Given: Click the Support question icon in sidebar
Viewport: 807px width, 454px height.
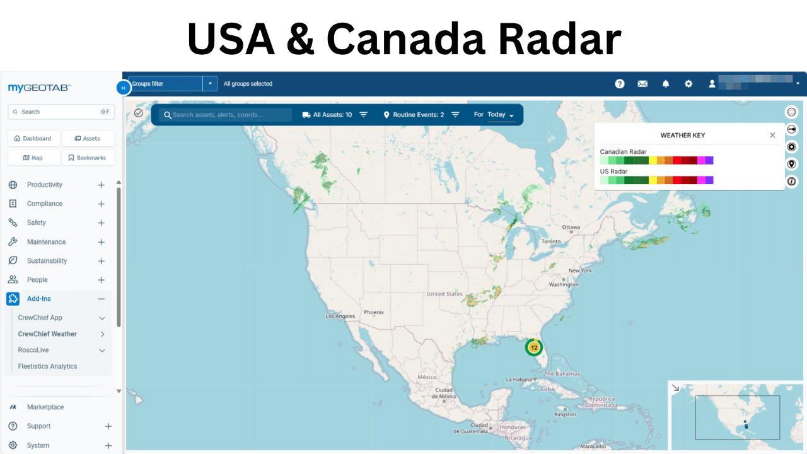Looking at the screenshot, I should pyautogui.click(x=13, y=426).
